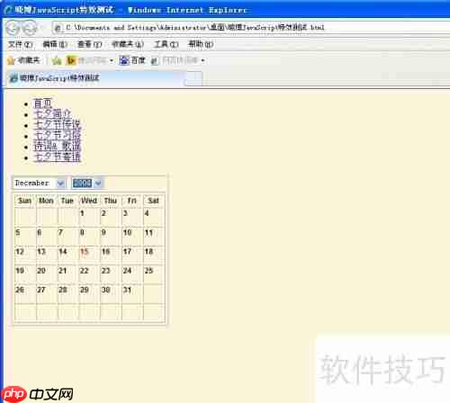Screen dimensions: 450x403
Task: Expand the web slice gallery dropdown arrow
Action: (203, 61)
